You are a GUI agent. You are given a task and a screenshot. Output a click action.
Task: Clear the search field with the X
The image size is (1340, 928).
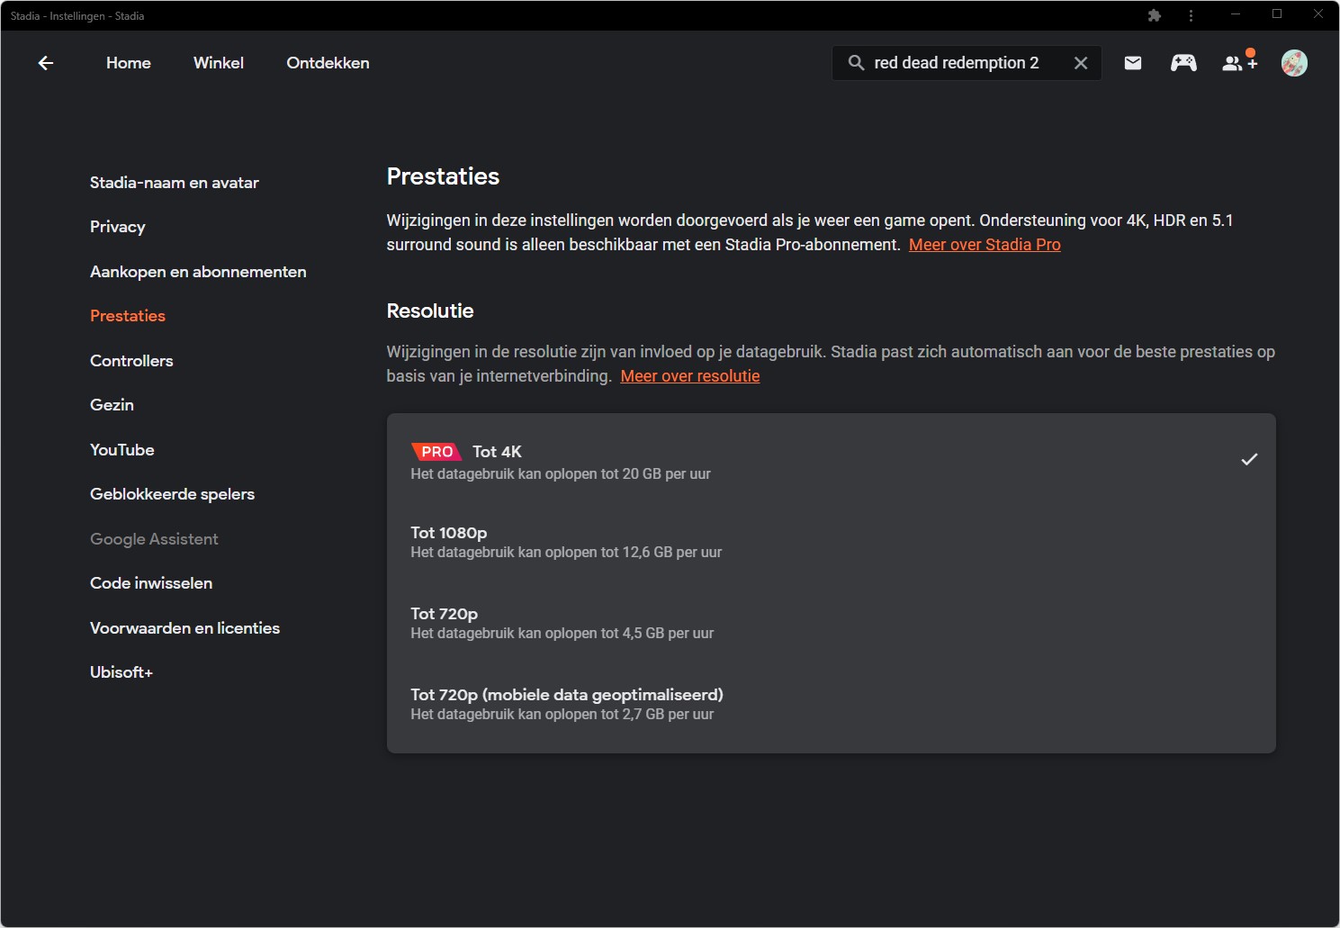click(x=1081, y=63)
